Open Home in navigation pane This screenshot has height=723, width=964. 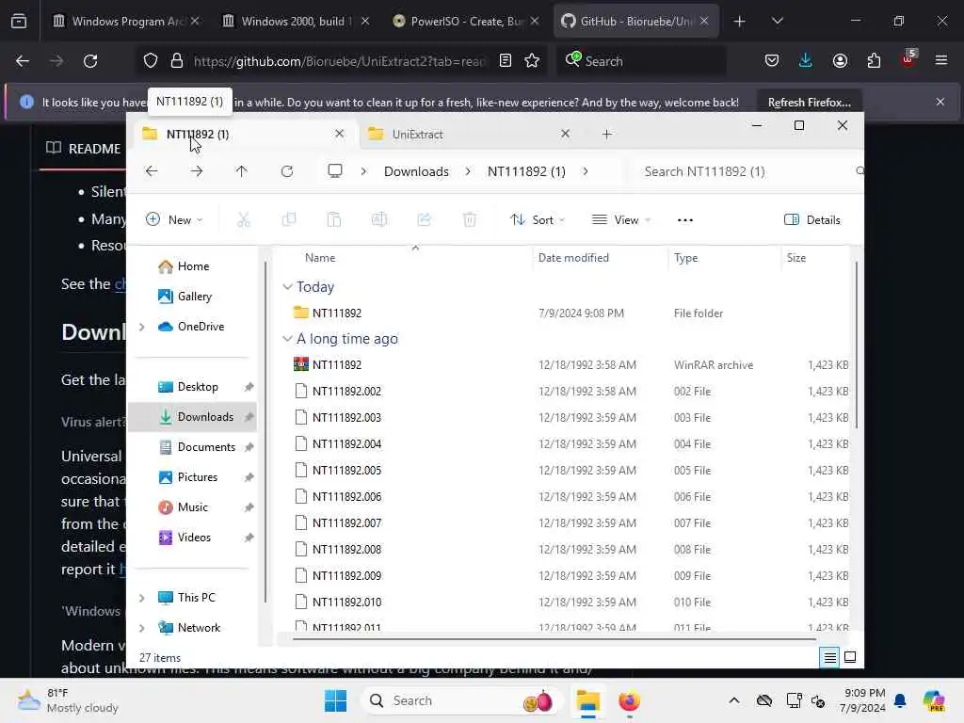pyautogui.click(x=193, y=266)
